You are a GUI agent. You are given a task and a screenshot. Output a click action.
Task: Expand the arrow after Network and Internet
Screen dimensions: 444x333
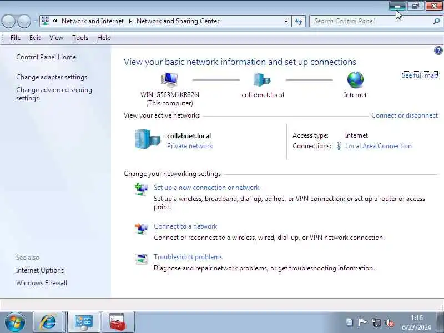point(130,21)
